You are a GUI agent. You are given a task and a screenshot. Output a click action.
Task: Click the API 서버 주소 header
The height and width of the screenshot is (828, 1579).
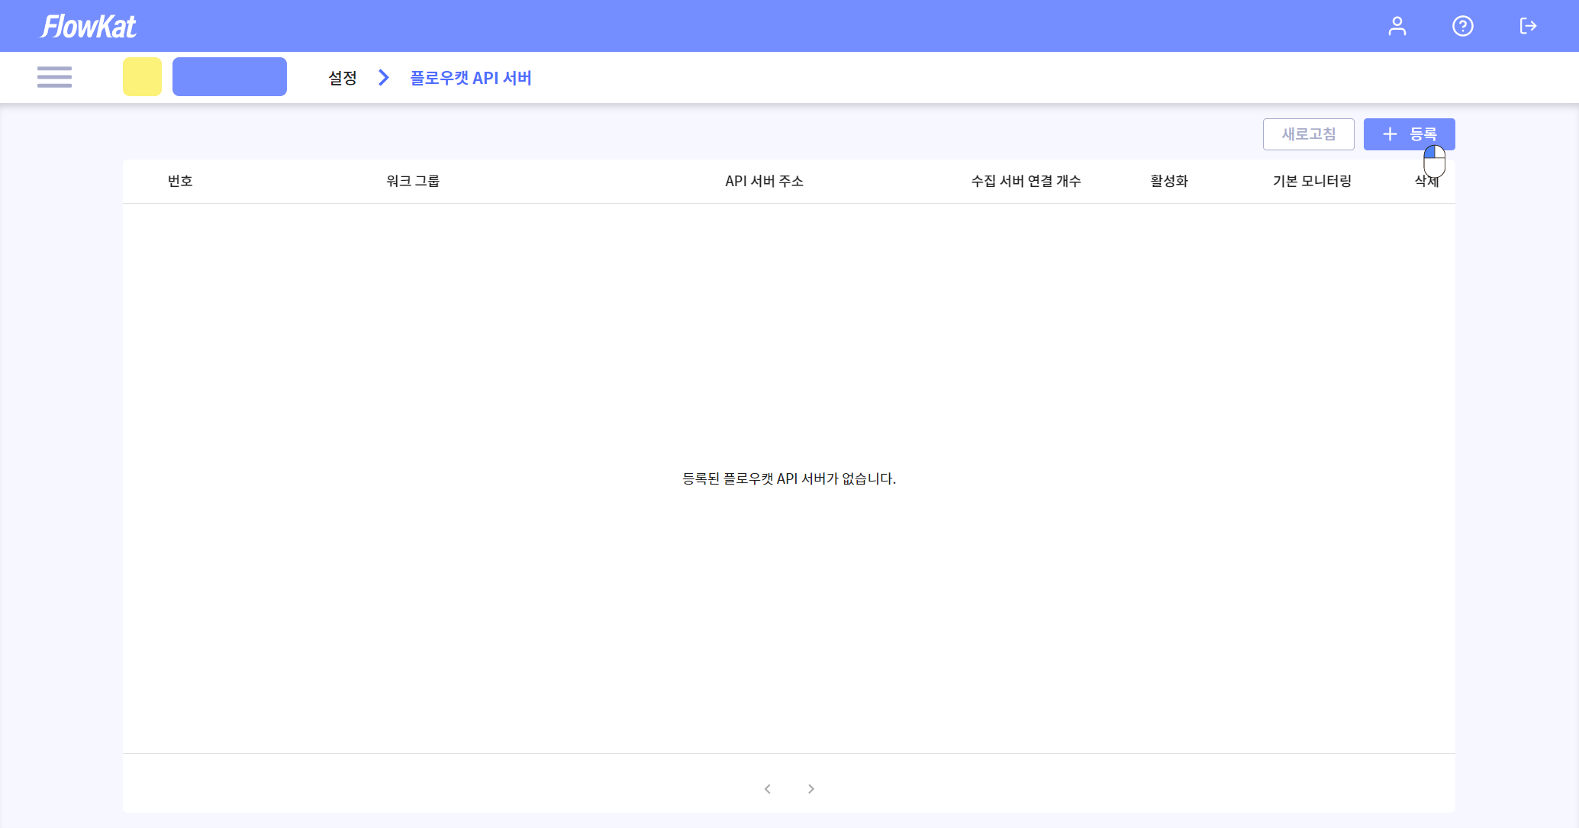(764, 181)
